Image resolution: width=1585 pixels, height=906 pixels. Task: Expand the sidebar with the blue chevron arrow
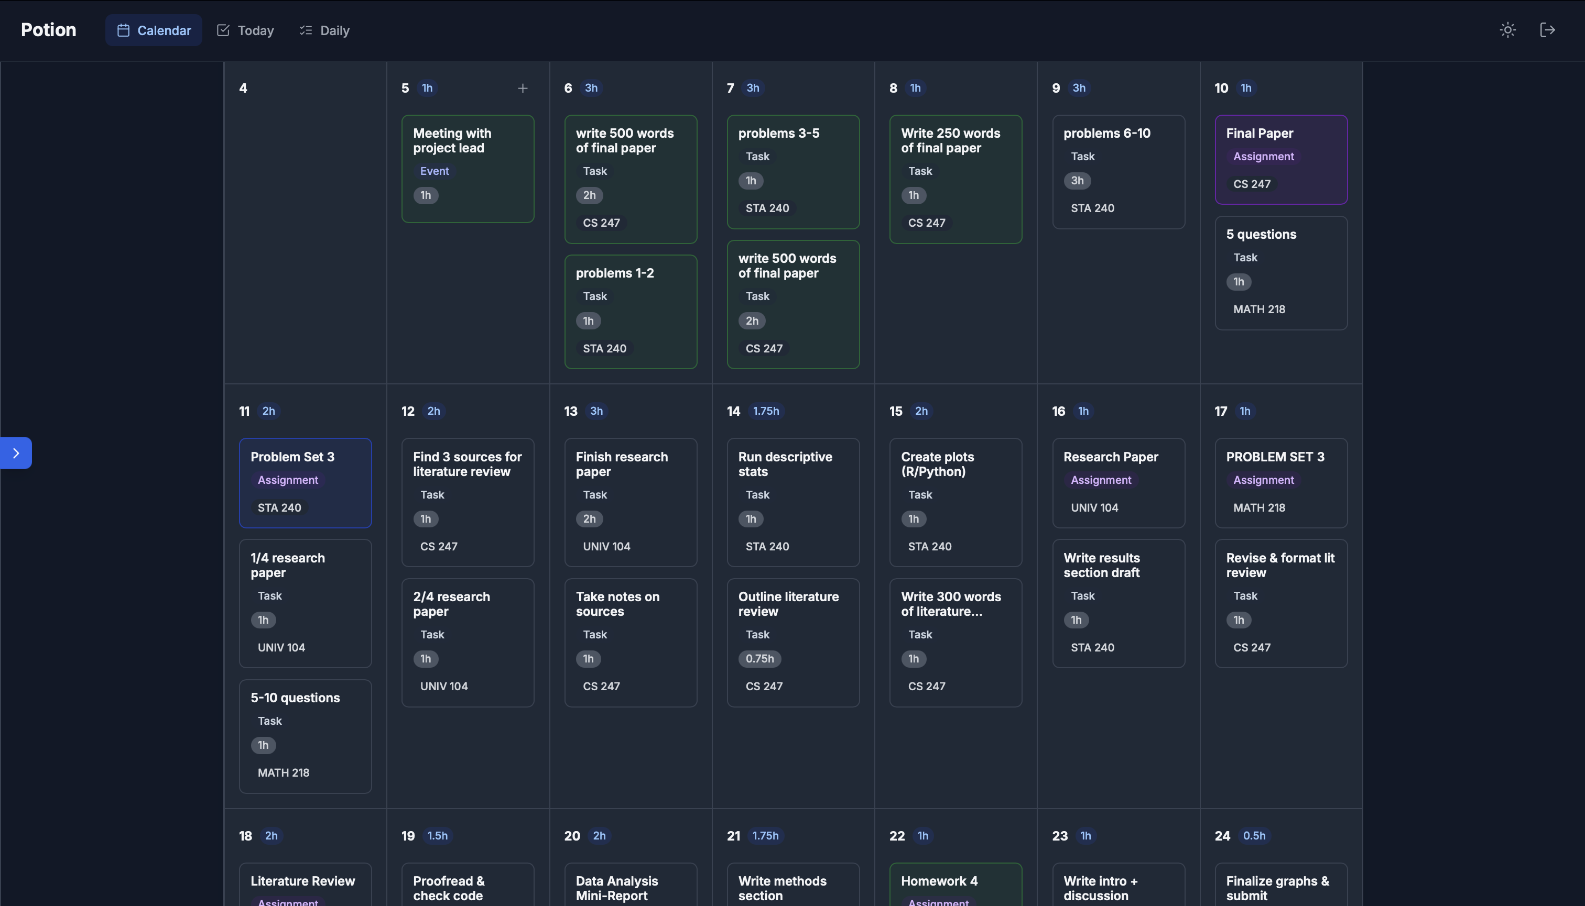click(16, 452)
